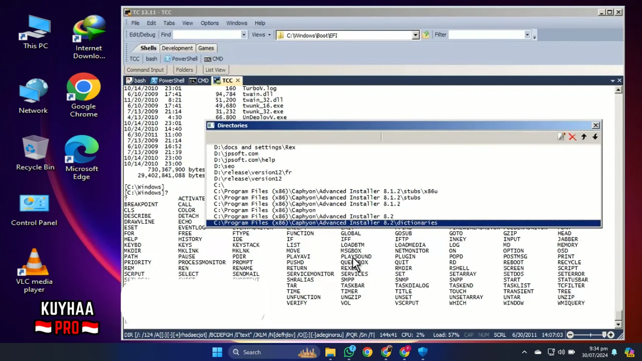642x361 pixels.
Task: Open the View menu
Action: pos(188,23)
